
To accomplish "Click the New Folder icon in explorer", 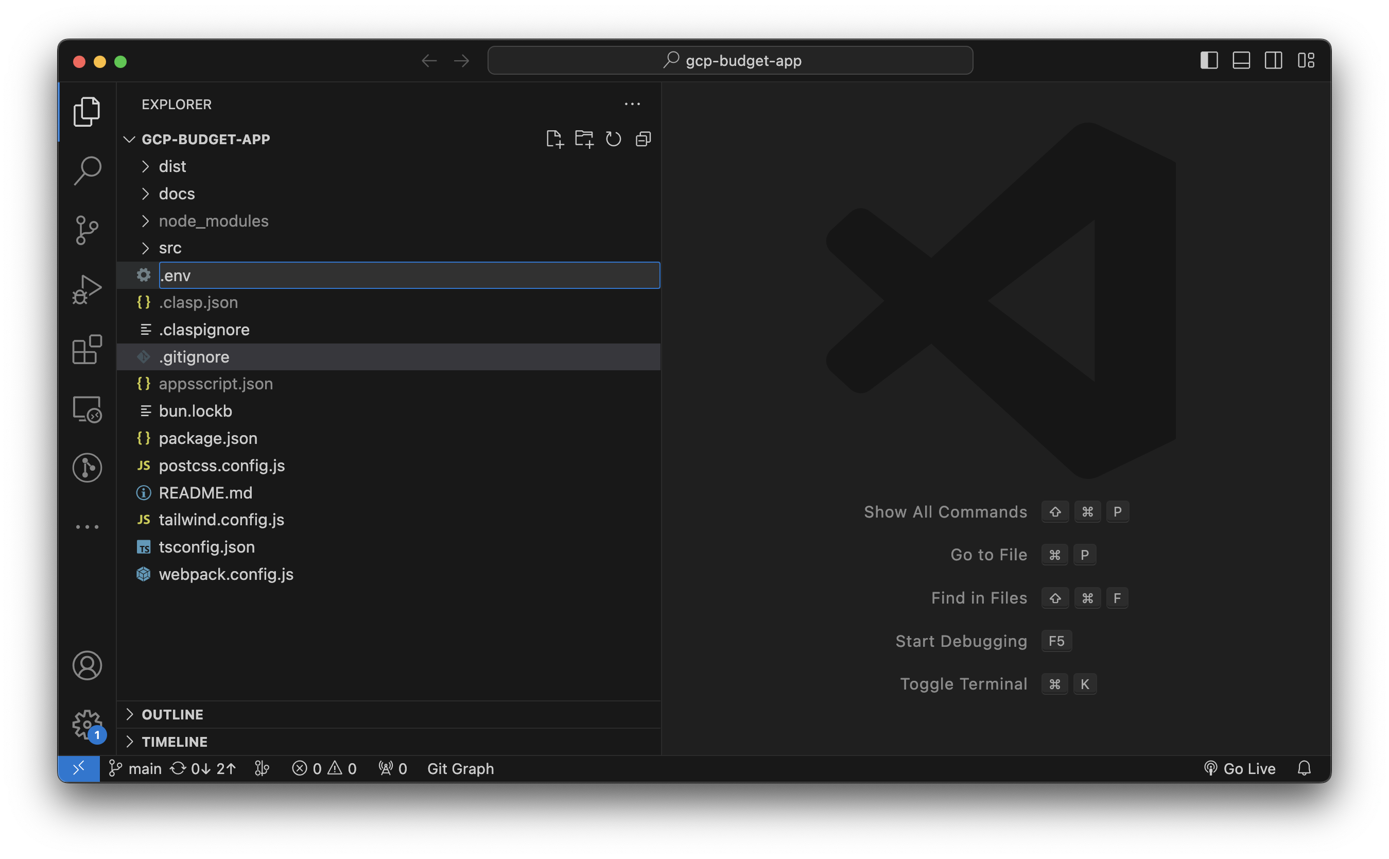I will point(584,139).
